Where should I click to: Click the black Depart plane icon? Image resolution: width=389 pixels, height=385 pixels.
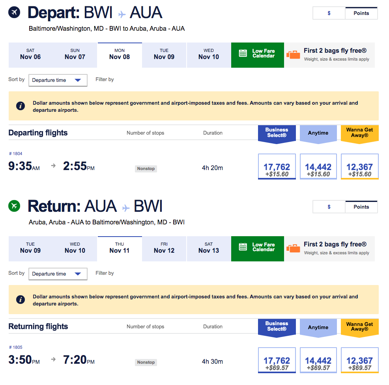click(14, 12)
